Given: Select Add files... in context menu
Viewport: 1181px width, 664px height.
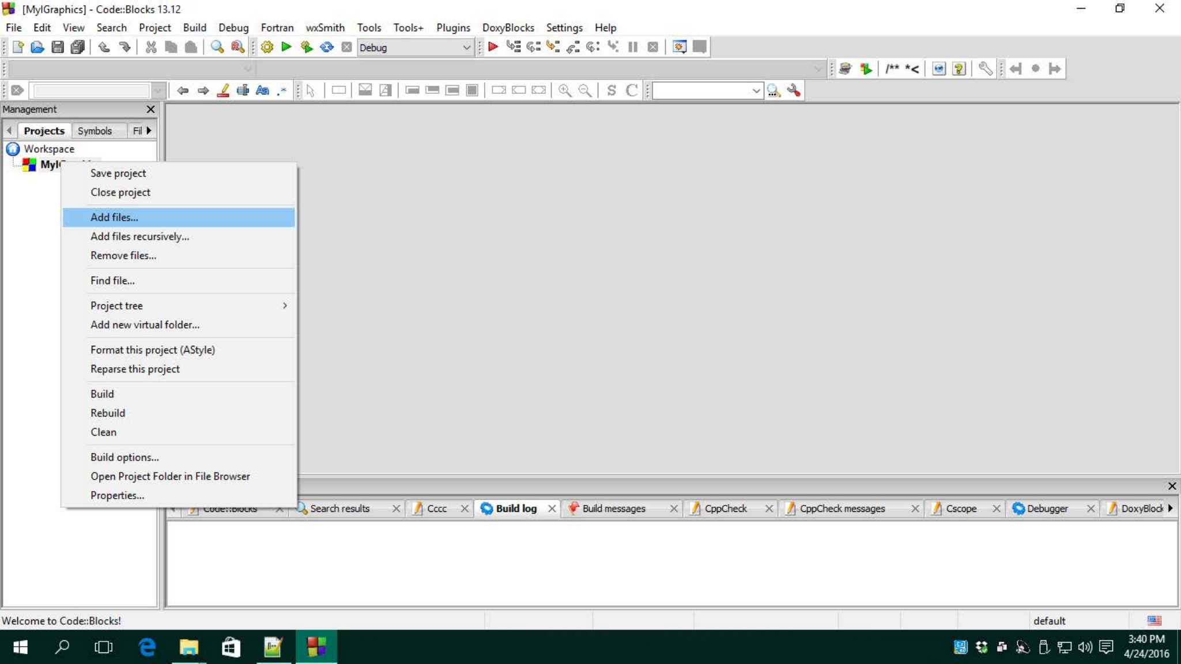Looking at the screenshot, I should coord(114,217).
